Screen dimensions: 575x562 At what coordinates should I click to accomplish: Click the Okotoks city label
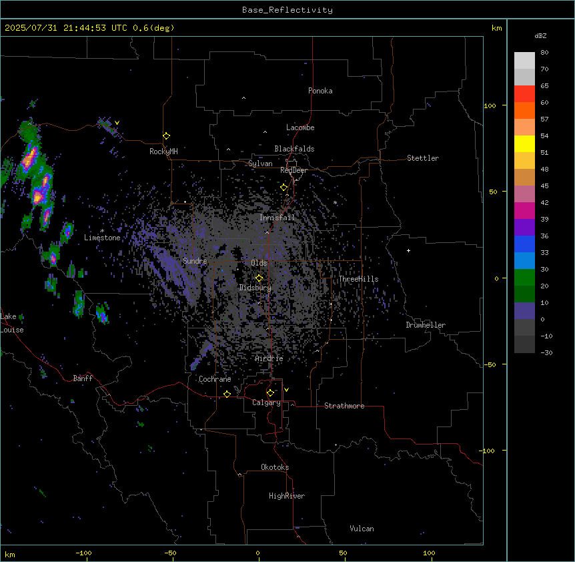pos(275,467)
